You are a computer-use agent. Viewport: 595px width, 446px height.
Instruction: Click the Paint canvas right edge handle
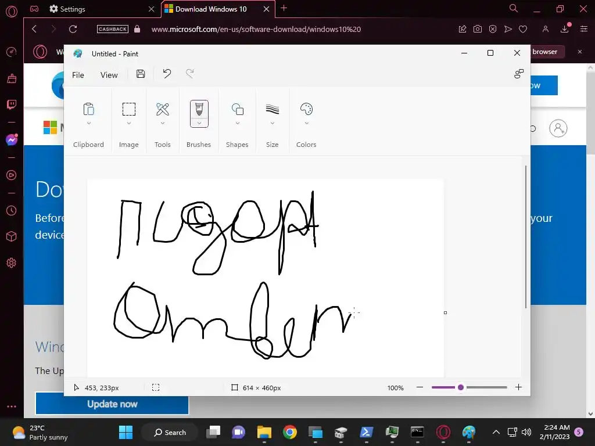tap(445, 313)
